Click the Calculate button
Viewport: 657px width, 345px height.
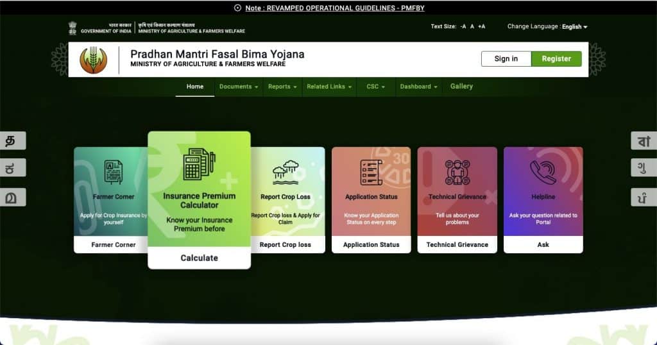pos(200,258)
